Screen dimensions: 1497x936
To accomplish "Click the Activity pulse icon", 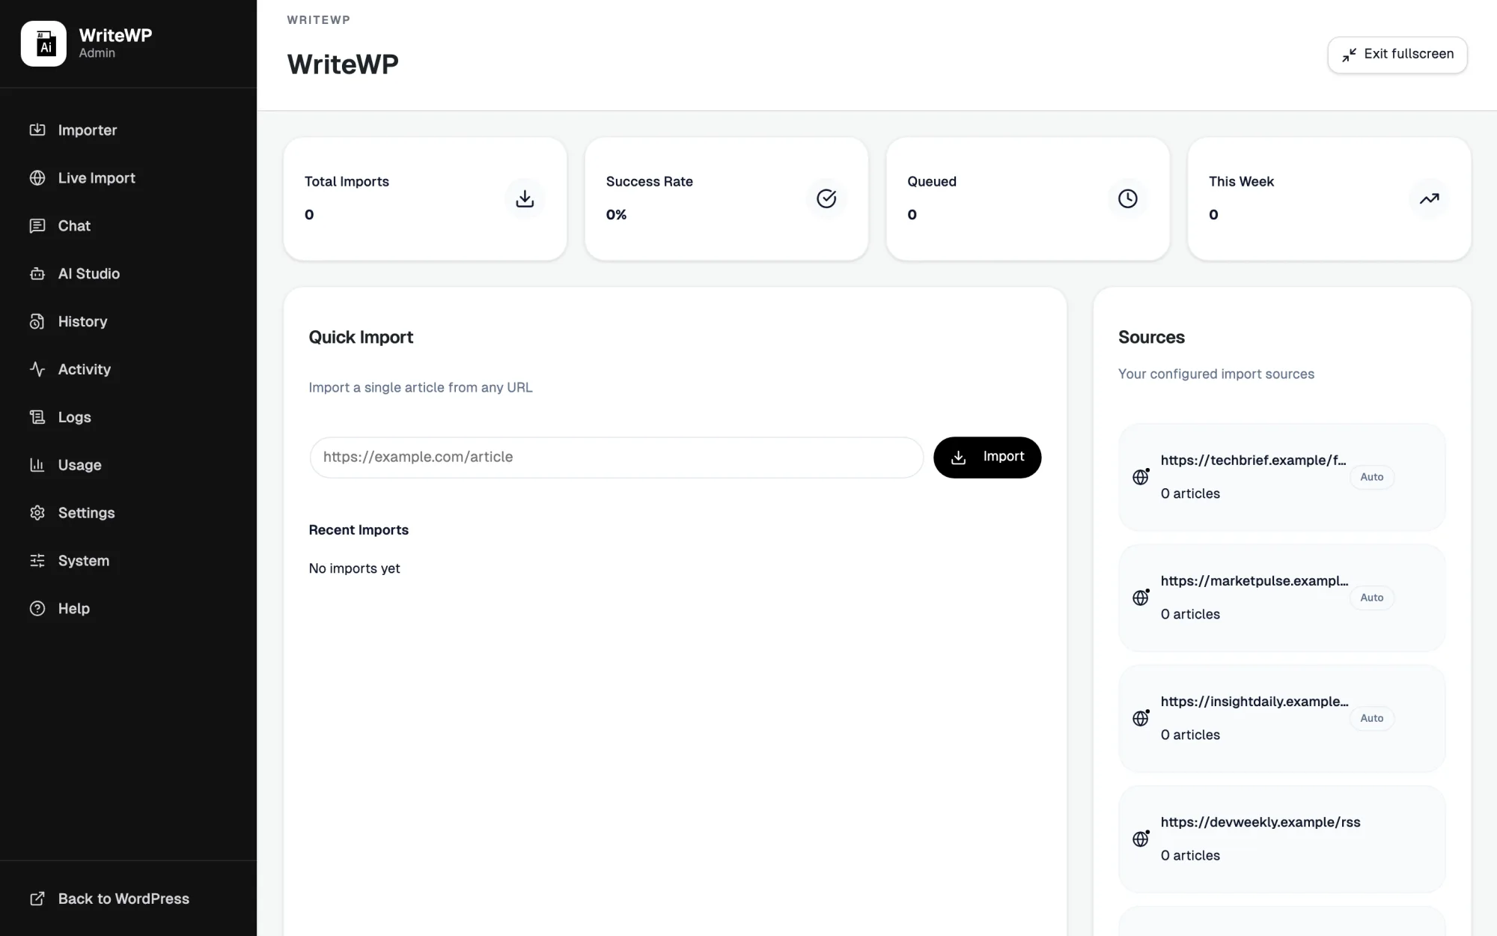I will (37, 369).
